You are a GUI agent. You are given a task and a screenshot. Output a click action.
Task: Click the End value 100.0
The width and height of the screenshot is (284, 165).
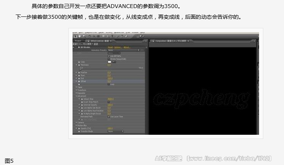click(110, 78)
